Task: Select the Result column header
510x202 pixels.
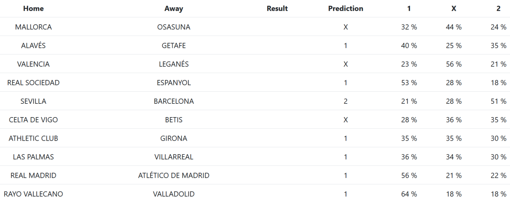Action: click(277, 9)
